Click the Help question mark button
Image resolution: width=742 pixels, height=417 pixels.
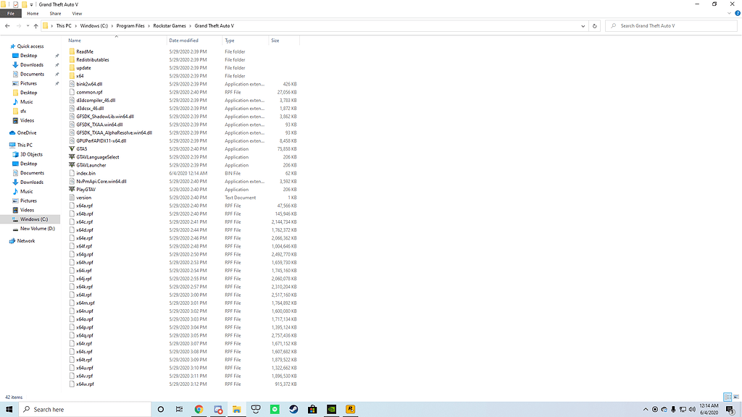(x=736, y=13)
